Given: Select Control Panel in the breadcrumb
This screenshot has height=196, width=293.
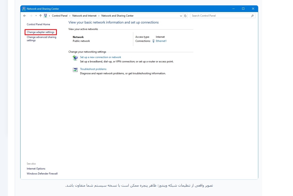Looking at the screenshot, I should pos(60,16).
